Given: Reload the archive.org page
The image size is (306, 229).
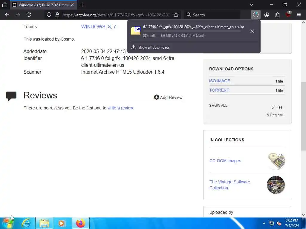Looking at the screenshot, I should point(29,15).
